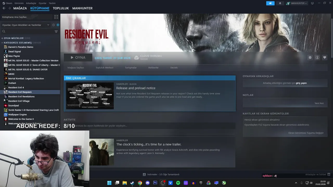Click the OYNA play button
This screenshot has width=333, height=187.
(78, 58)
